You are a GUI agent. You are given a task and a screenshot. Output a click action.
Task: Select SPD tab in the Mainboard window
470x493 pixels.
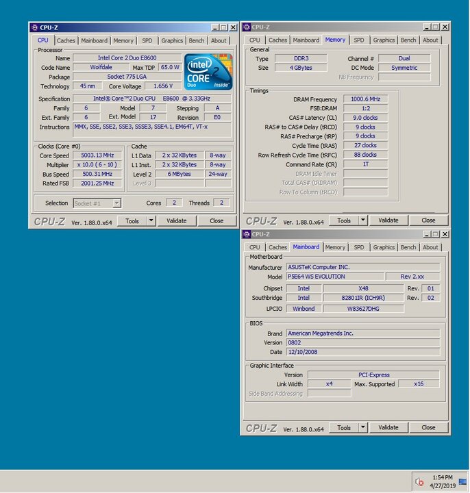[x=358, y=247]
